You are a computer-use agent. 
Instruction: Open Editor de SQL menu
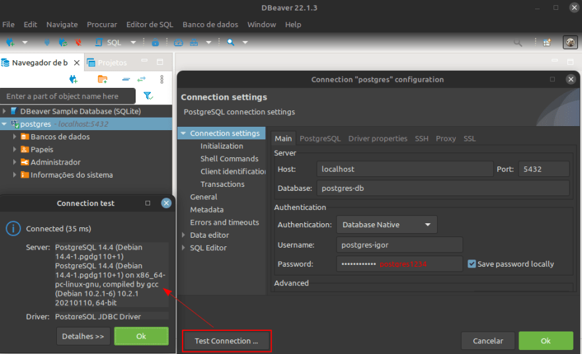pos(149,24)
